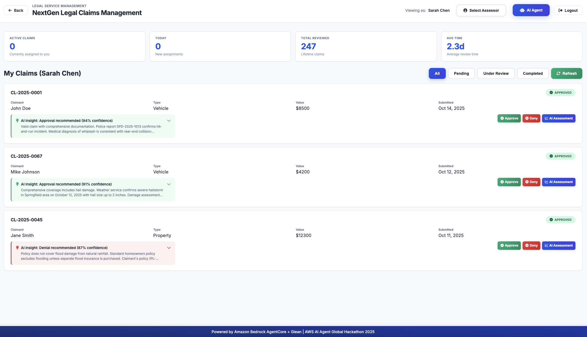The height and width of the screenshot is (337, 587).
Task: Expand the denial recommendation insight chevron
Action: tap(169, 248)
